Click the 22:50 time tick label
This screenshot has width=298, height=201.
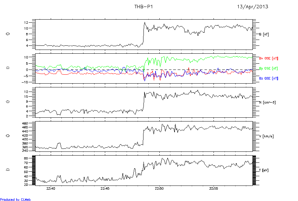click(159, 189)
